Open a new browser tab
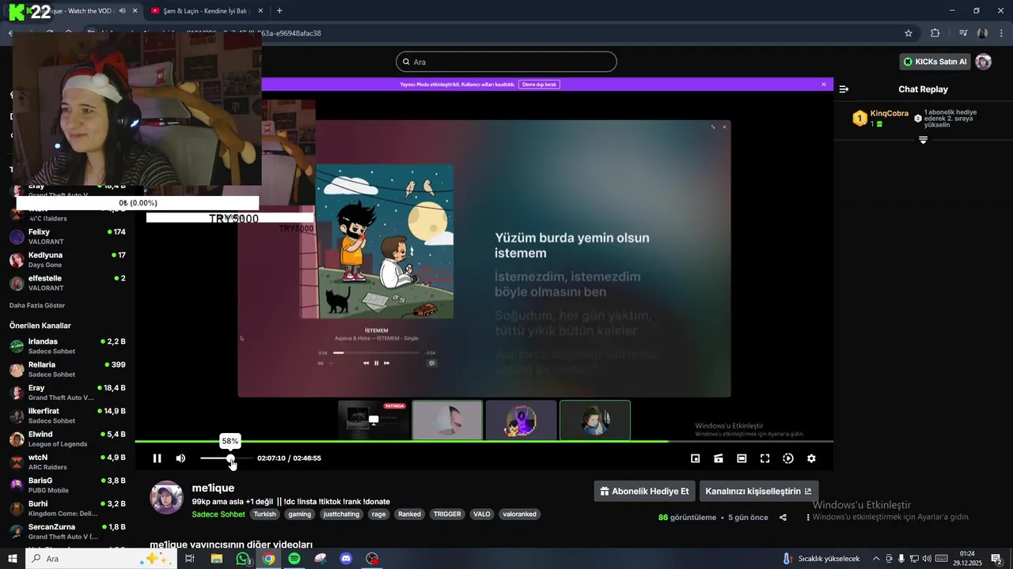Image resolution: width=1013 pixels, height=569 pixels. 279,11
